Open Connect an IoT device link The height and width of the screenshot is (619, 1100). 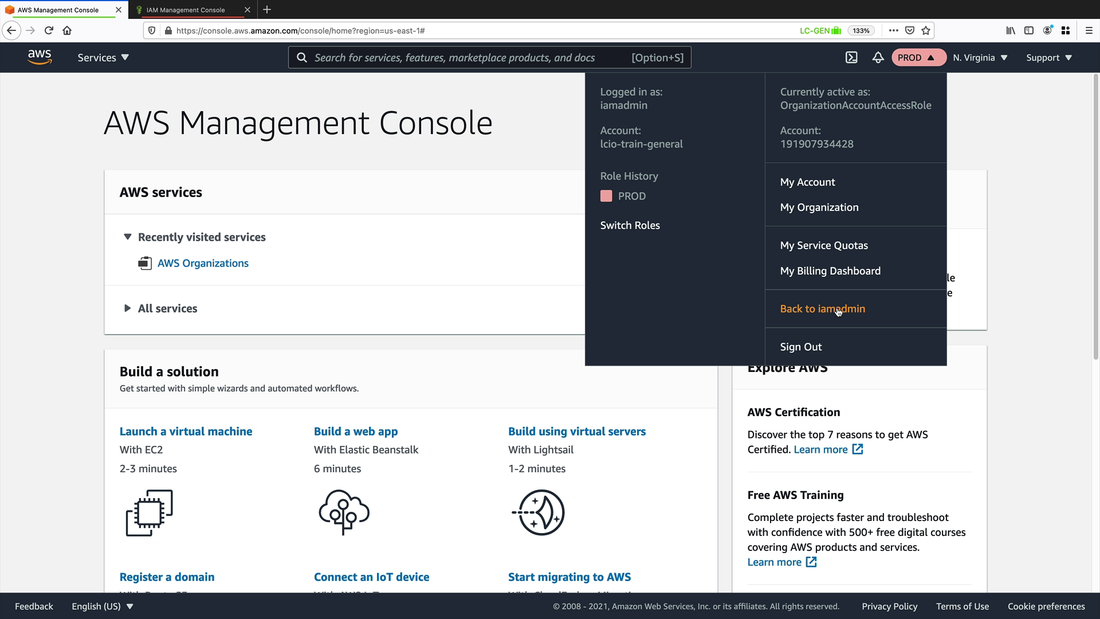coord(371,577)
